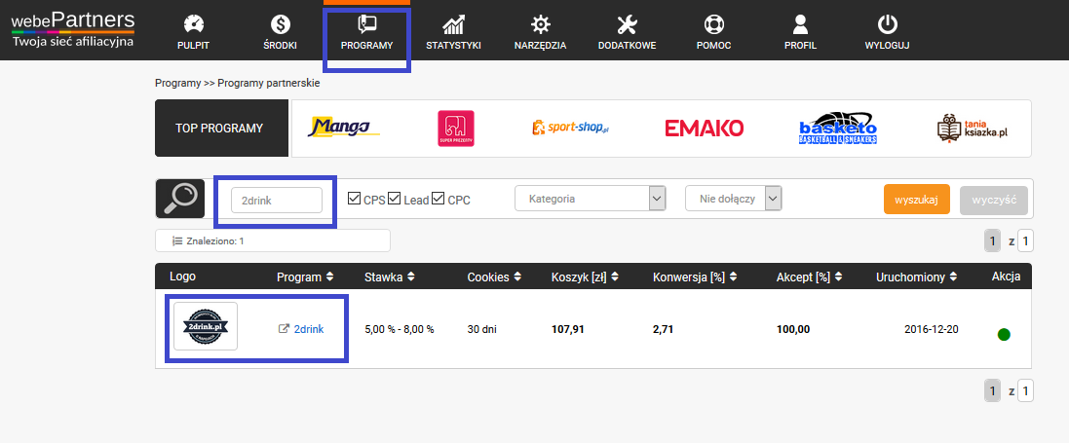Go to the Statystyki menu label
The image size is (1069, 443).
[x=453, y=47]
